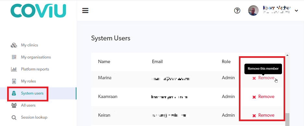304x126 pixels.
Task: Select the name Kaamraan
Action: click(x=108, y=97)
